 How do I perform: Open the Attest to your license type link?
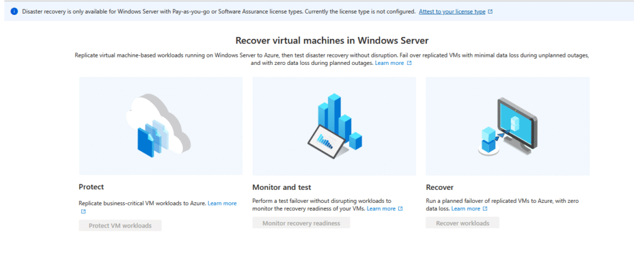452,12
